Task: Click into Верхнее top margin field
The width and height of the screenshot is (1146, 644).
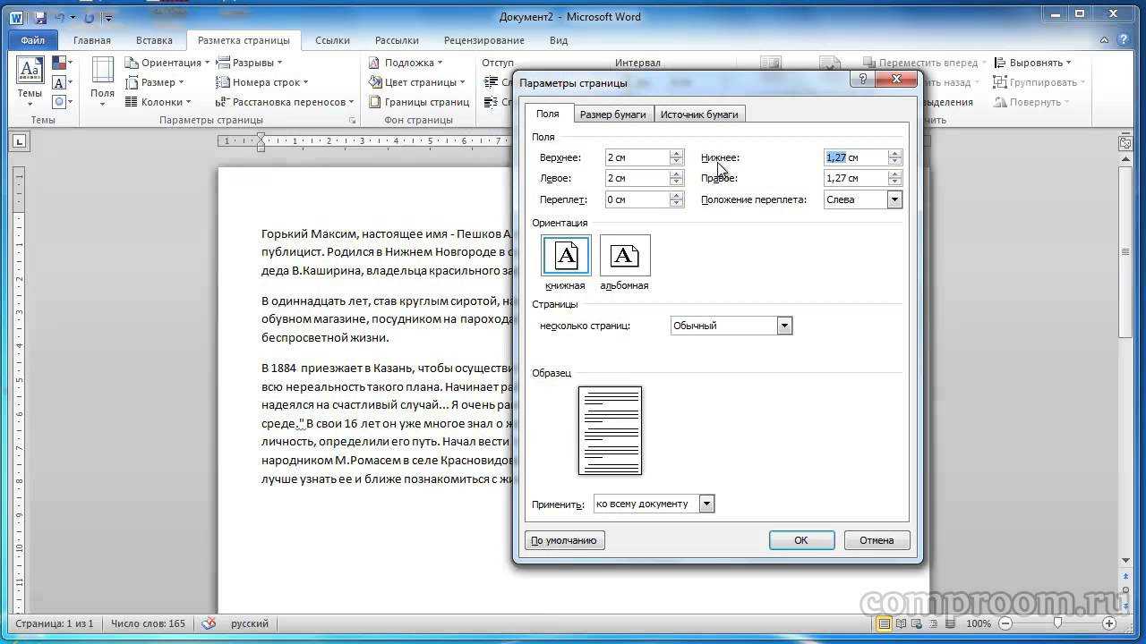Action: pyautogui.click(x=637, y=157)
